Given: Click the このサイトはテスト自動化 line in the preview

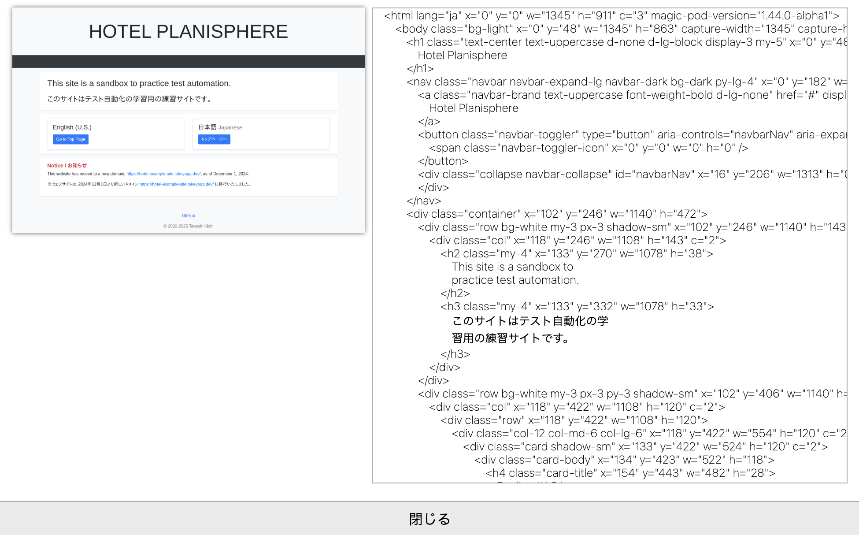Looking at the screenshot, I should pyautogui.click(x=130, y=99).
